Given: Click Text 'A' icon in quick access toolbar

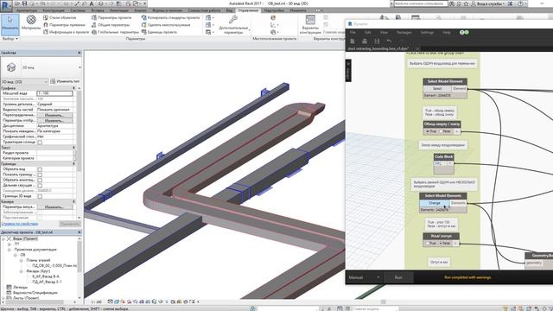Looking at the screenshot, I should [92, 3].
